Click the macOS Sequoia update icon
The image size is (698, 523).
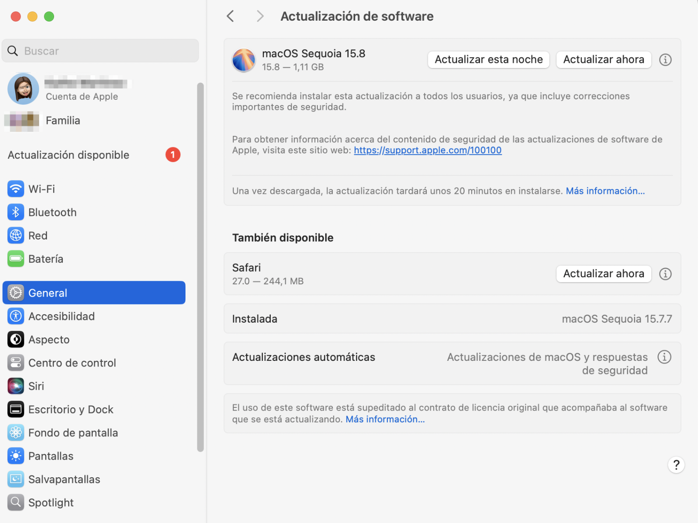(244, 60)
